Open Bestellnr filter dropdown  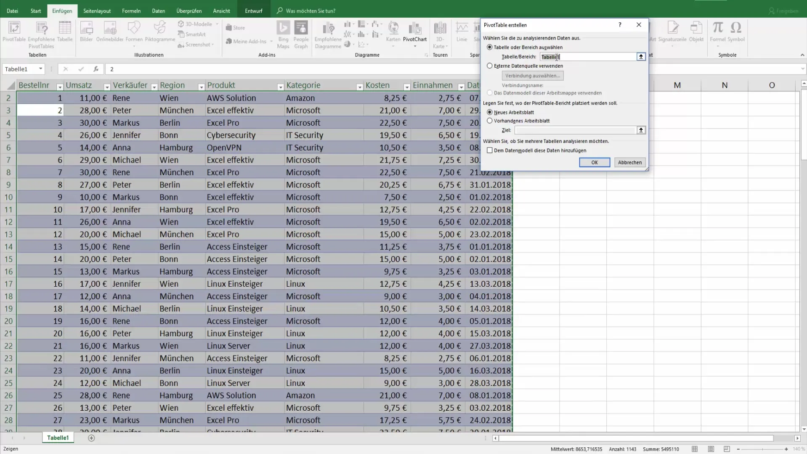pyautogui.click(x=60, y=87)
